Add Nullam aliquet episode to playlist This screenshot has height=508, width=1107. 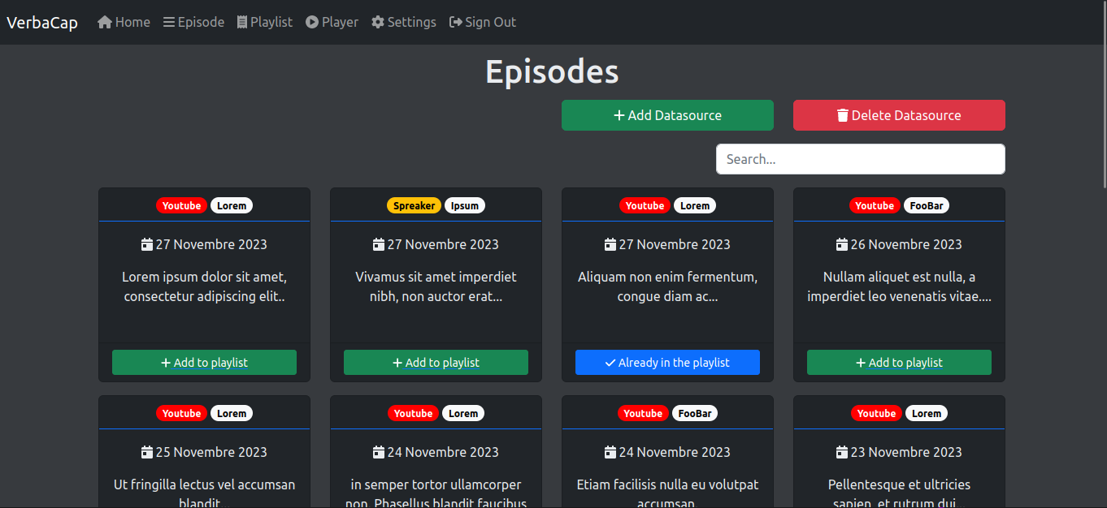point(899,363)
